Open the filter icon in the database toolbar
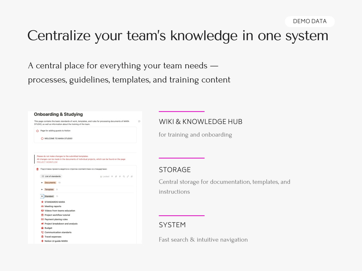This screenshot has width=362, height=271. pyautogui.click(x=112, y=177)
